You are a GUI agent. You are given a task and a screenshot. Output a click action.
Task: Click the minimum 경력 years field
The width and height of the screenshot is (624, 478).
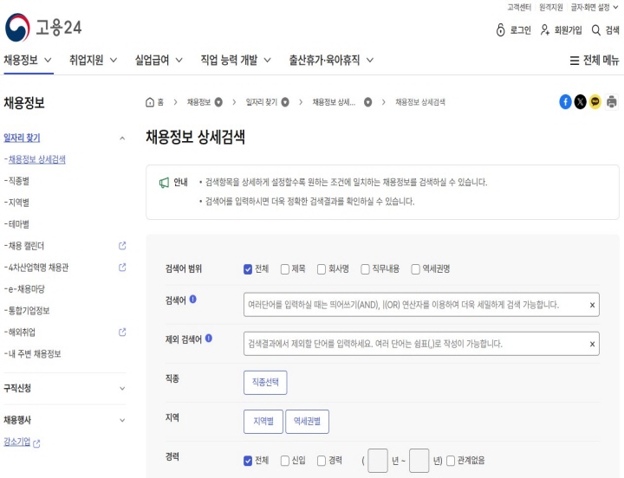click(378, 461)
